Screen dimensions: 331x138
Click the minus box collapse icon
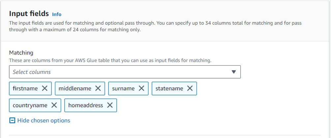[x=12, y=121]
